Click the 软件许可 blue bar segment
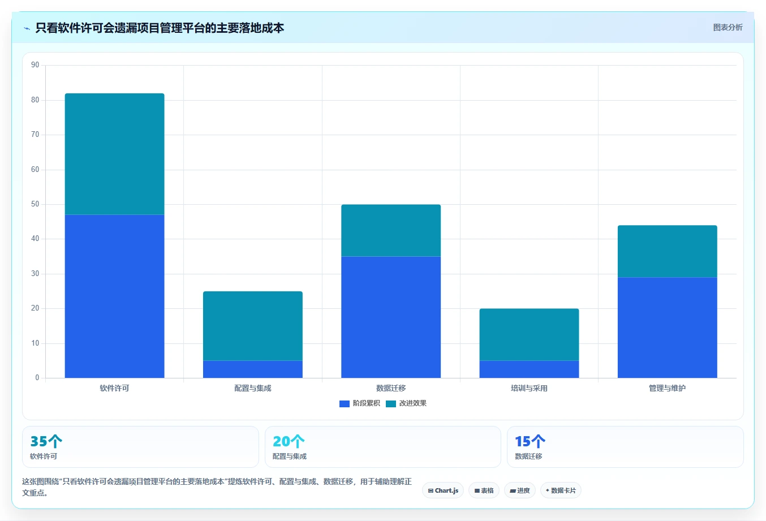The height and width of the screenshot is (521, 766). 115,296
